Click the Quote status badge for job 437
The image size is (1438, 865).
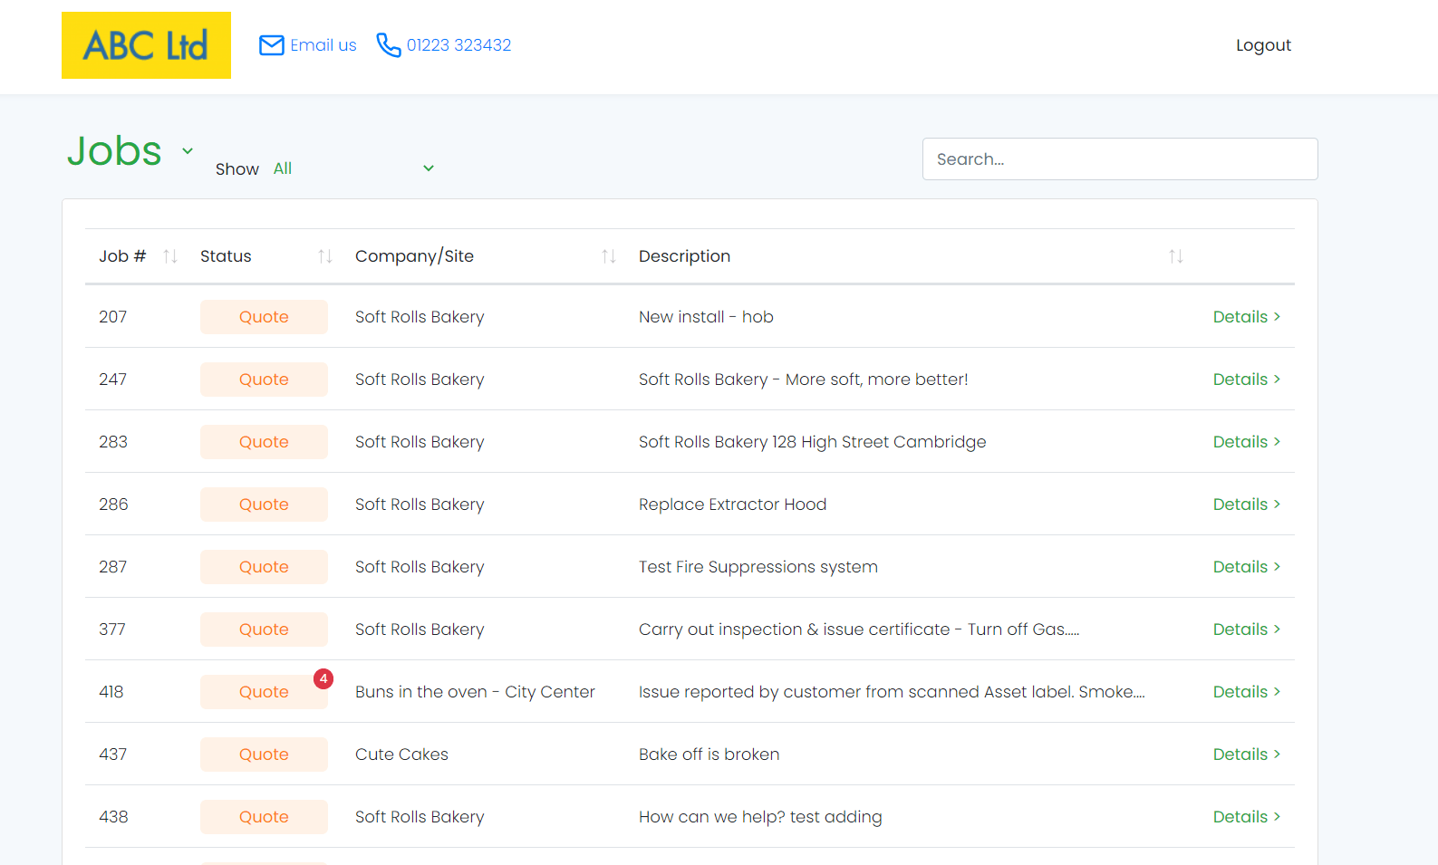coord(264,754)
